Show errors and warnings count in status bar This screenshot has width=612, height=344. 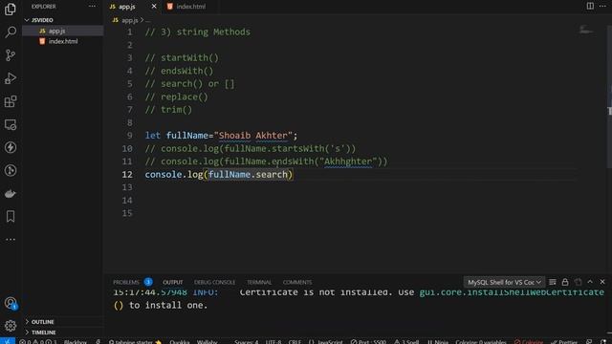[38, 342]
